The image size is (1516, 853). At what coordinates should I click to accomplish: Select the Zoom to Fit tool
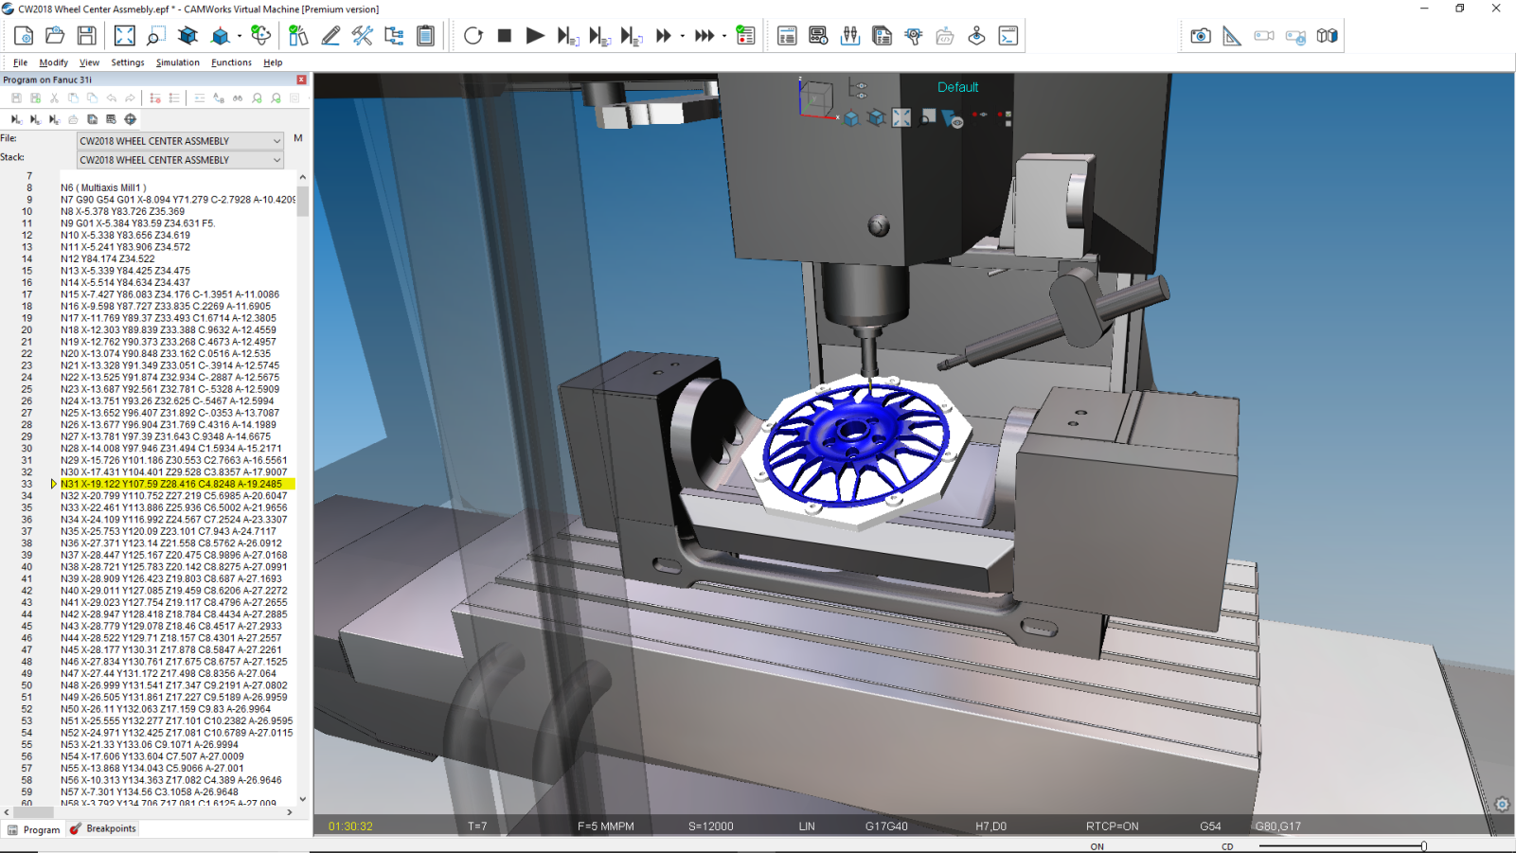coord(124,35)
